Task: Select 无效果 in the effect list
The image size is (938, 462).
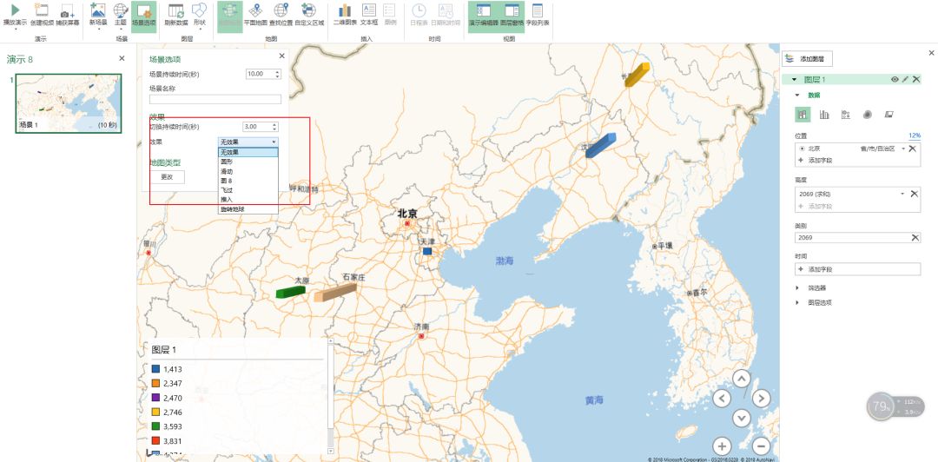Action: click(x=248, y=152)
